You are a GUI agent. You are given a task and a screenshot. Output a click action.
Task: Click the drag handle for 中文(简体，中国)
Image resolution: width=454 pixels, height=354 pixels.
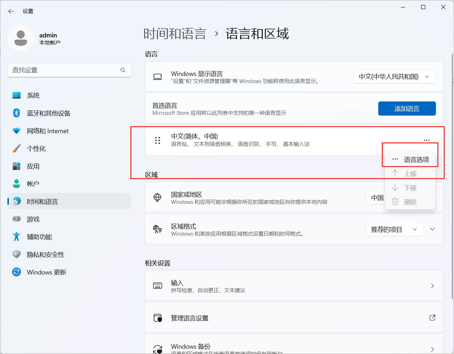point(158,141)
